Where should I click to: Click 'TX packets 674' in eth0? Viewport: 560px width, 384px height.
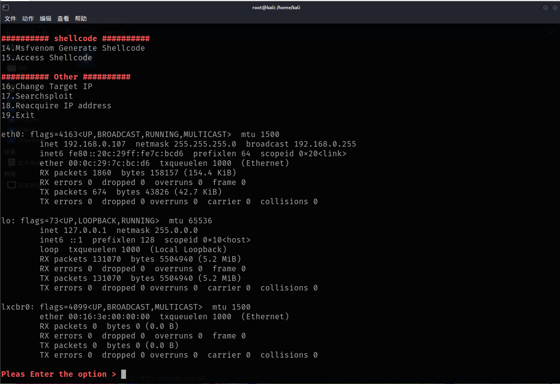click(x=73, y=192)
